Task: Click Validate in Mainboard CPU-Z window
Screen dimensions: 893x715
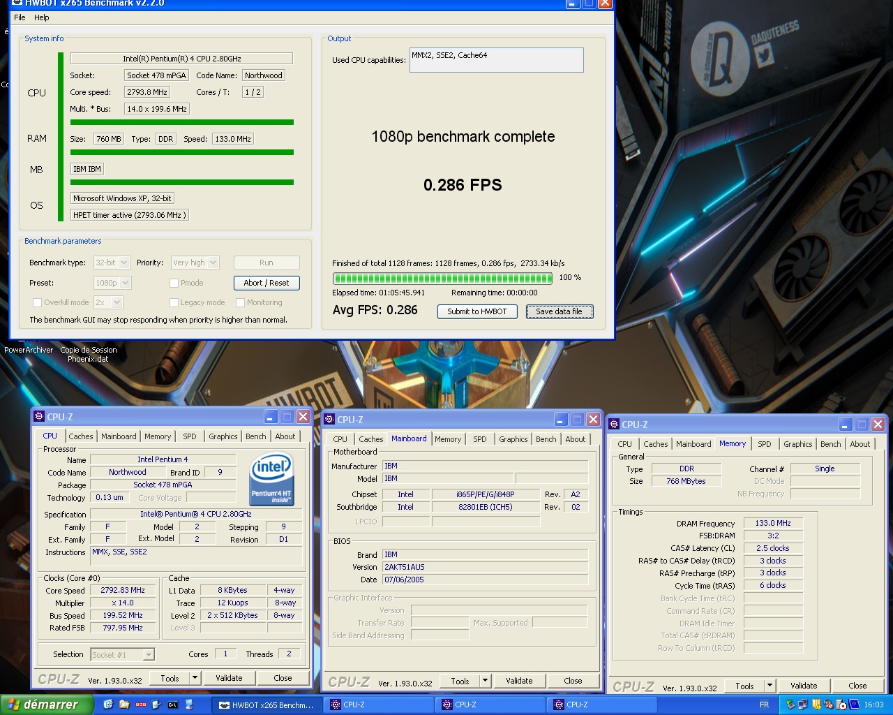Action: point(519,681)
